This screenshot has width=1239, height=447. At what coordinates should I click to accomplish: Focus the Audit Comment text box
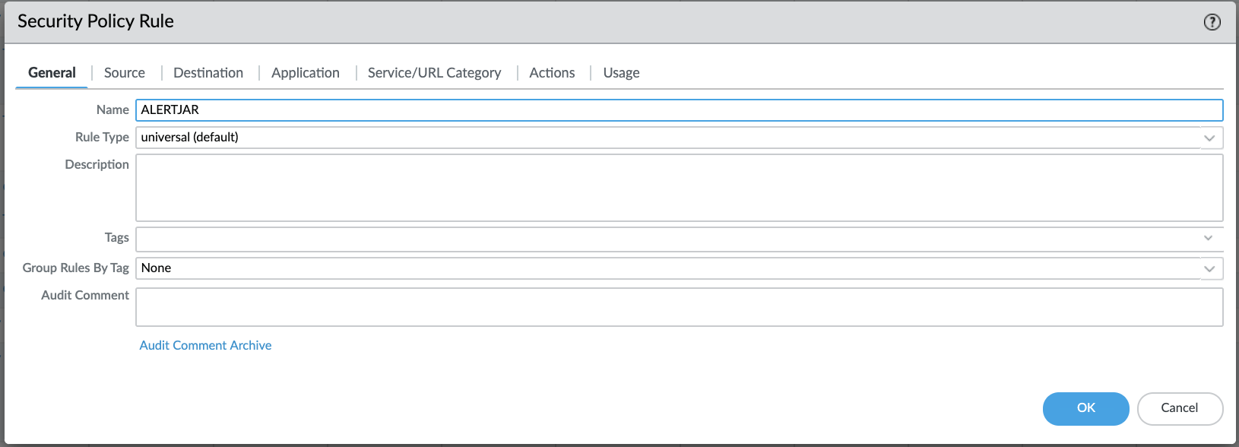(x=678, y=307)
